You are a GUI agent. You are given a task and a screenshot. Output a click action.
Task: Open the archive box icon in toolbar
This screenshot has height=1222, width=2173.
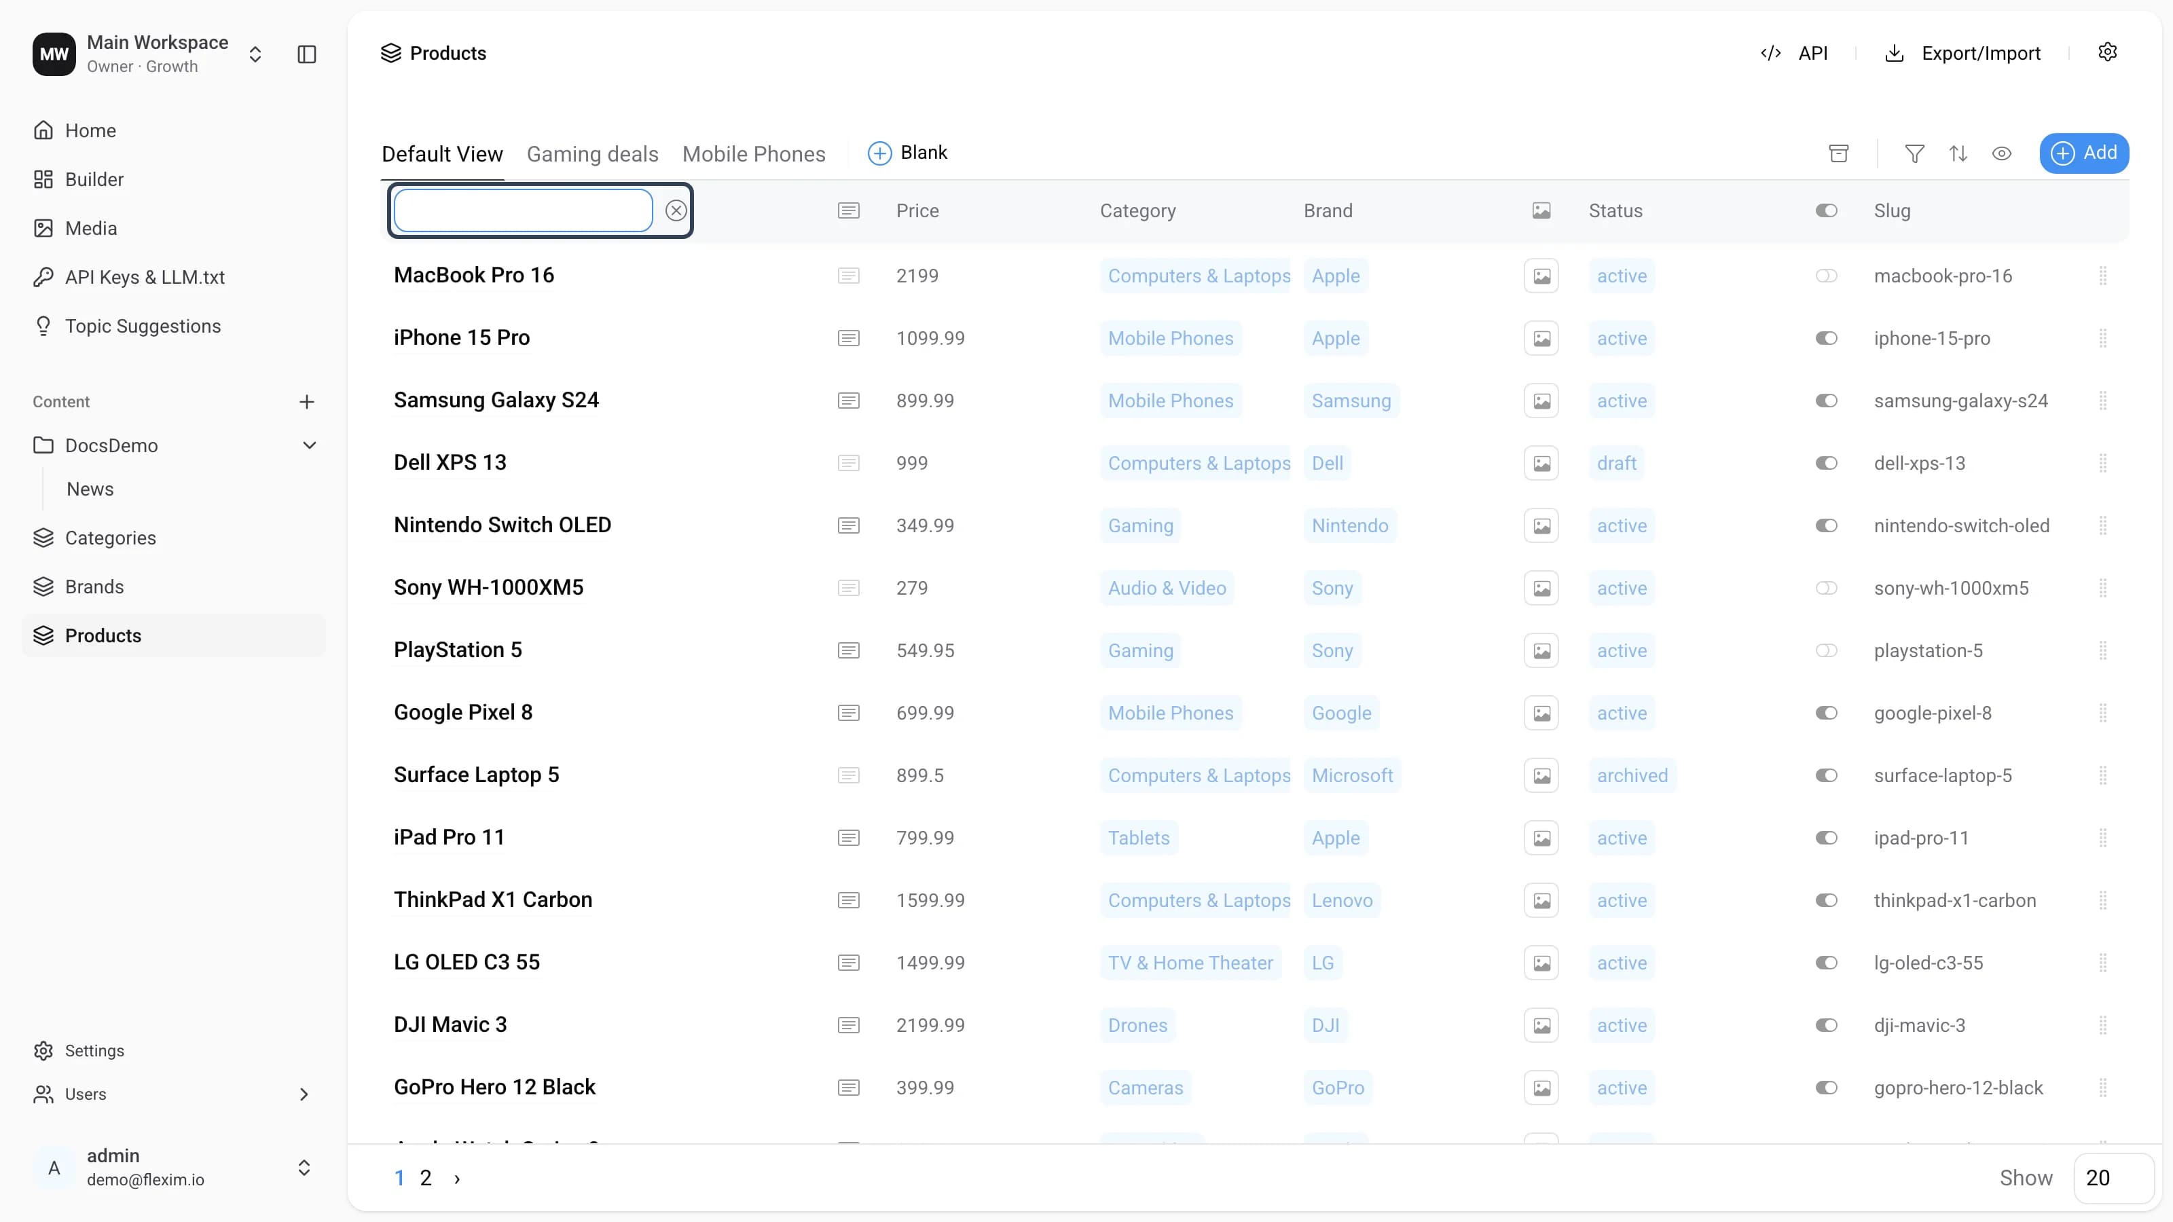coord(1839,153)
